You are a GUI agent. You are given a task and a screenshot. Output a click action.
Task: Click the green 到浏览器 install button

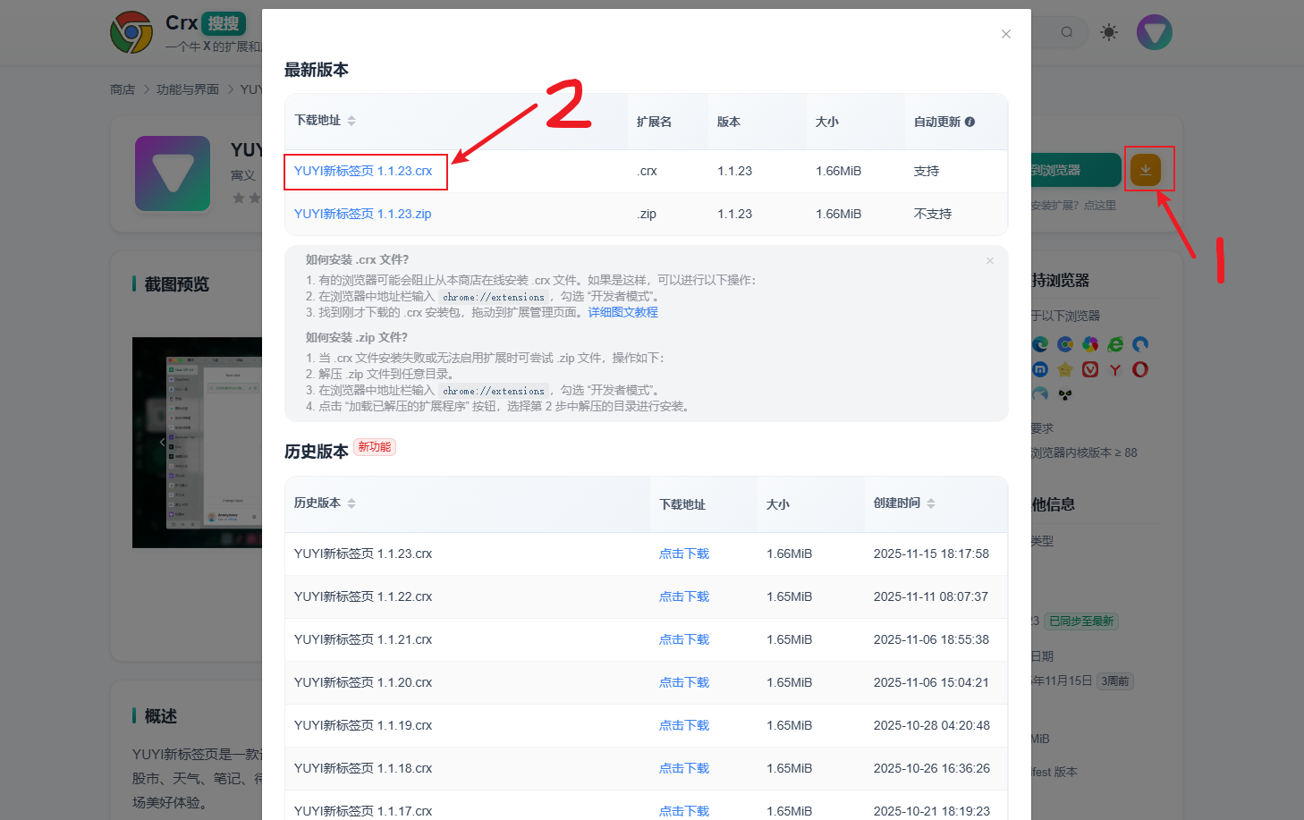(1076, 170)
